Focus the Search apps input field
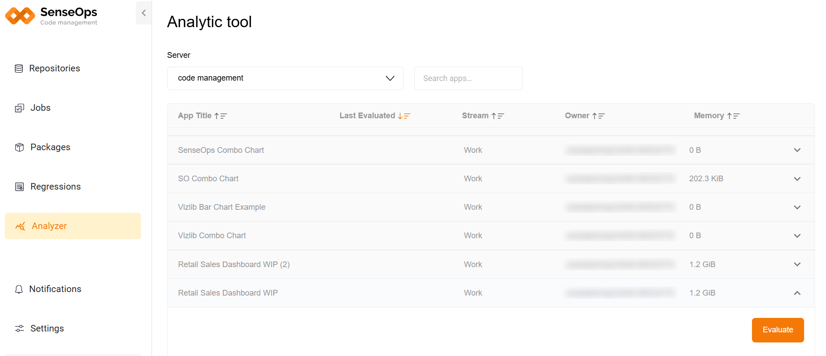The height and width of the screenshot is (356, 826). (x=468, y=78)
